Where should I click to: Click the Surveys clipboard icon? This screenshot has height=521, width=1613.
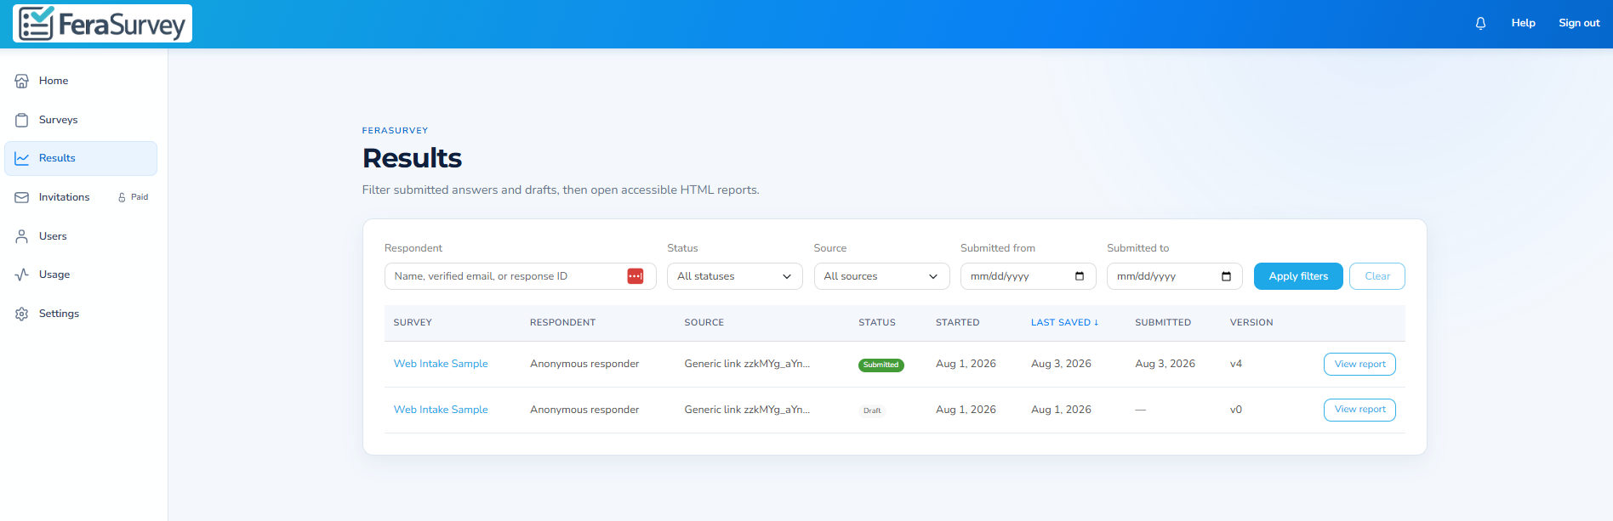point(22,120)
